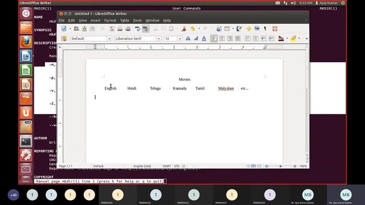This screenshot has height=205, width=365.
Task: Center the paragraph horizontally
Action: pyautogui.click(x=222, y=38)
